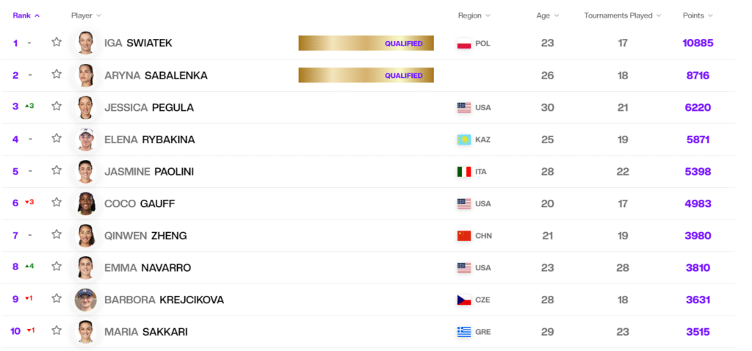
Task: Click China flag next to Zheng
Action: click(x=463, y=236)
